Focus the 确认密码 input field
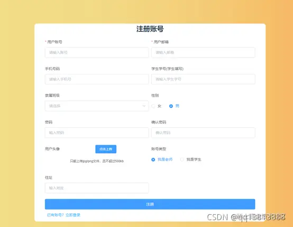Image resolution: width=293 pixels, height=227 pixels. coord(203,133)
